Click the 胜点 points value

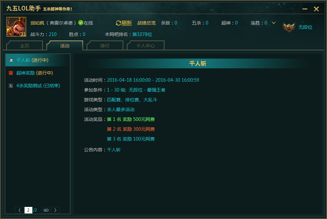point(84,34)
